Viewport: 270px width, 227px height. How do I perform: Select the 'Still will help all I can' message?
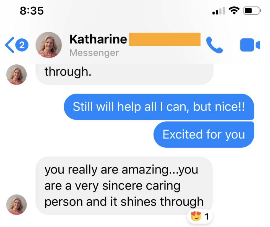[159, 107]
